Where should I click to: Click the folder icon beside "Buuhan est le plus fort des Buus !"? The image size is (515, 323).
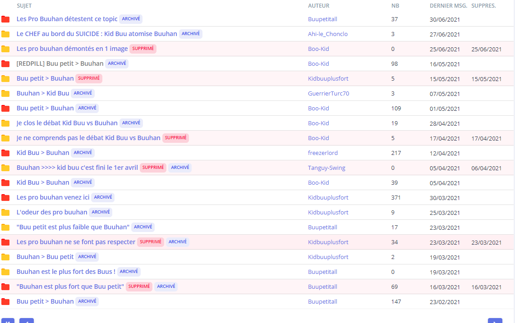click(5, 272)
